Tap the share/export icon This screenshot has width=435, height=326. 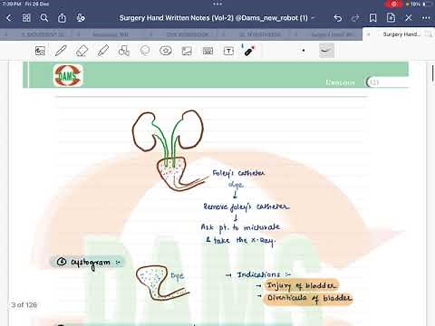coord(62,18)
